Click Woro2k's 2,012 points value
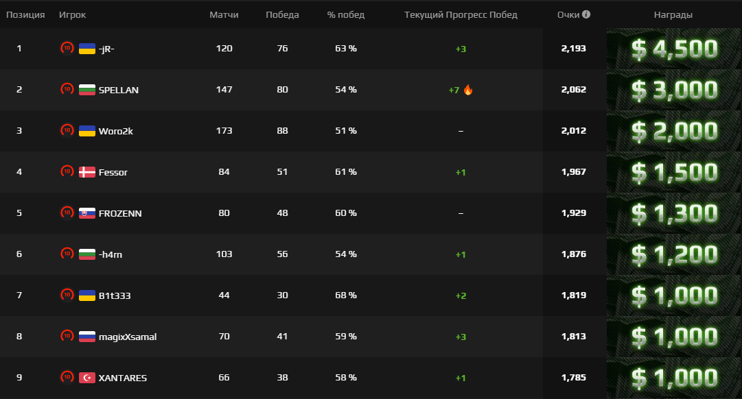Viewport: 742px width, 399px height. (x=573, y=131)
